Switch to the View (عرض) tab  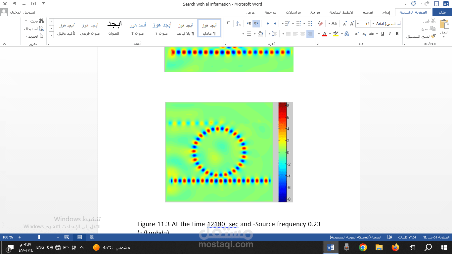pos(251,12)
